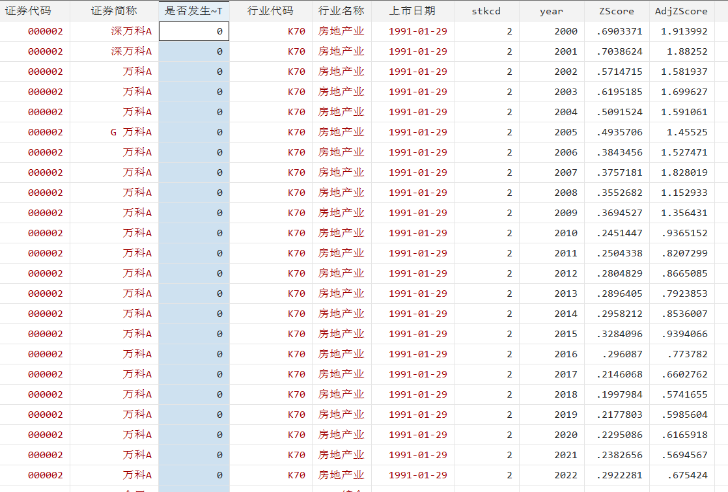
Task: Click AdjZScore value 1.45525
Action: coord(687,132)
